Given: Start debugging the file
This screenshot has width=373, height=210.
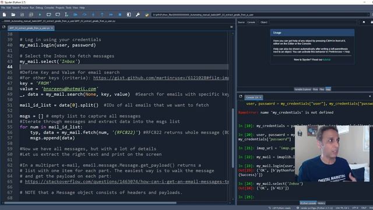Looking at the screenshot, I should pyautogui.click(x=75, y=15).
